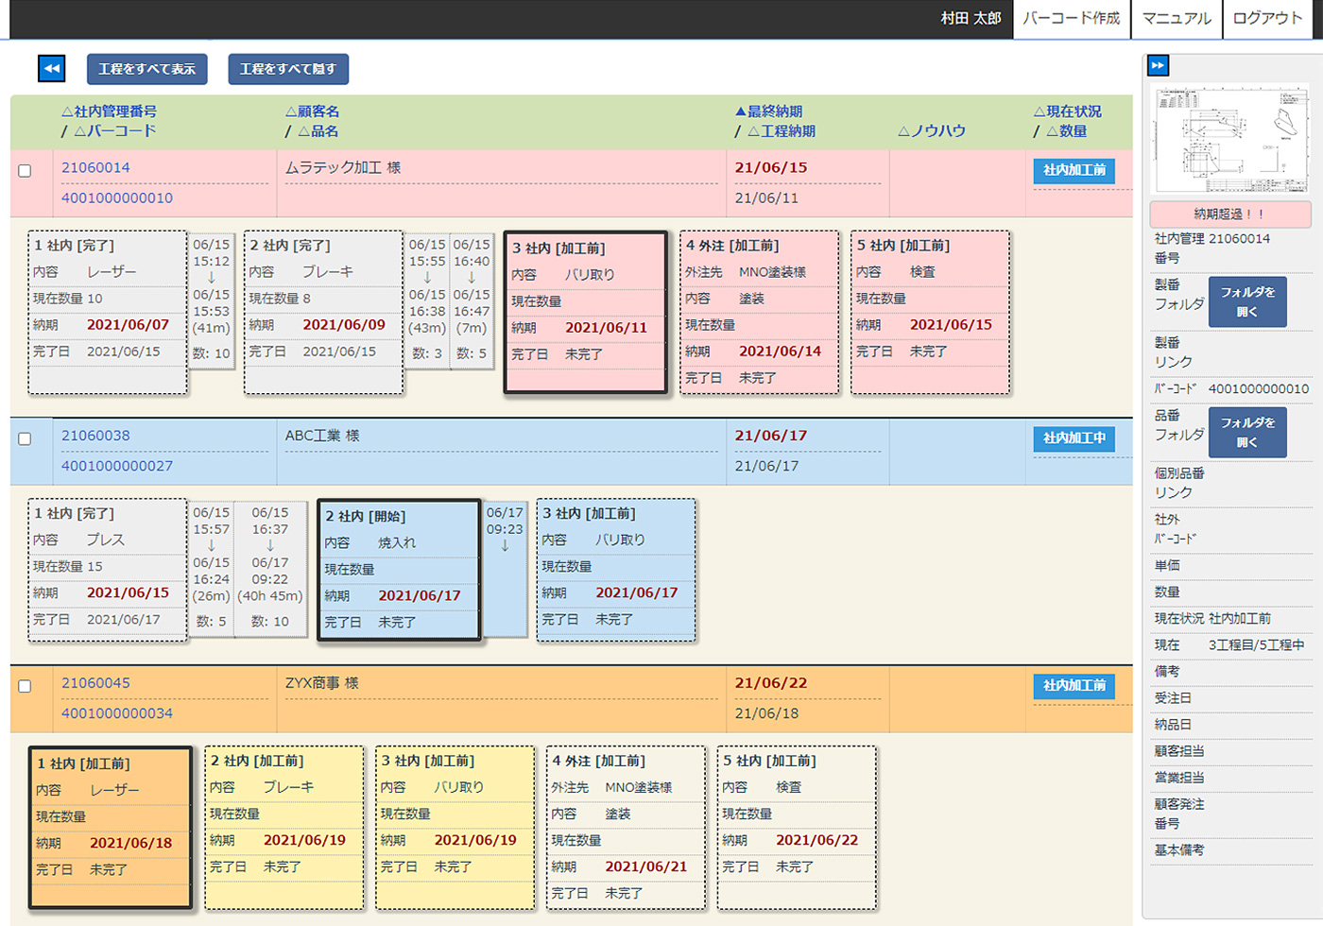This screenshot has height=926, width=1323.
Task: Sort by 社内管理番号 column header
Action: [110, 111]
